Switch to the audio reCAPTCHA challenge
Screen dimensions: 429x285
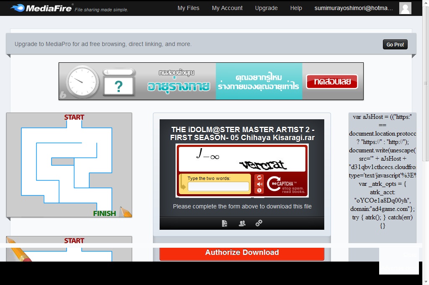[x=259, y=184]
